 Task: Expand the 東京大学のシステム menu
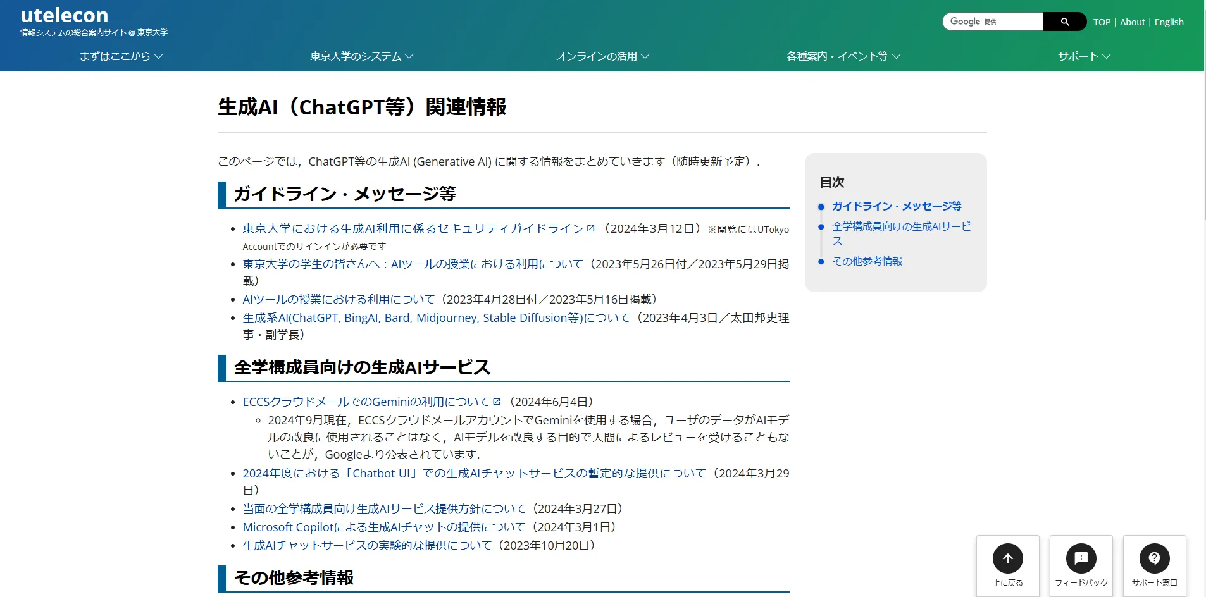tap(361, 56)
